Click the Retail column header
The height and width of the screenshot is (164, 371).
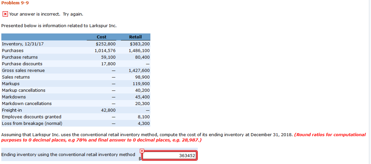point(136,37)
